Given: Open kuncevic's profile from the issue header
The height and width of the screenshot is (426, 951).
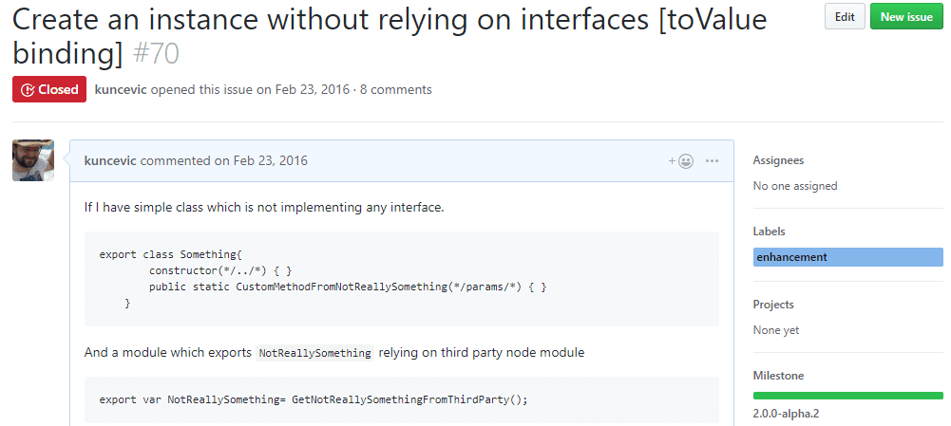Looking at the screenshot, I should click(121, 89).
